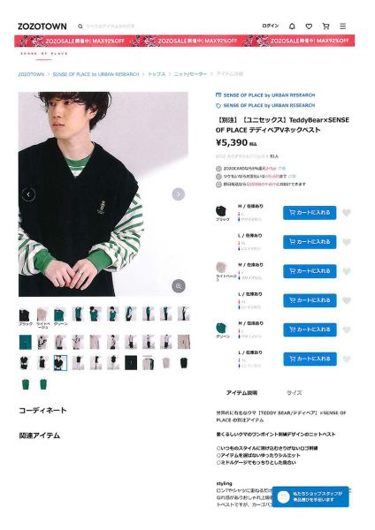
Task: Show previous product image arrow
Action: [x=28, y=194]
